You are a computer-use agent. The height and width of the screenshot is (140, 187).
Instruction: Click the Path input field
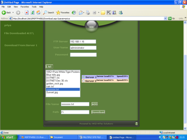click(x=75, y=112)
